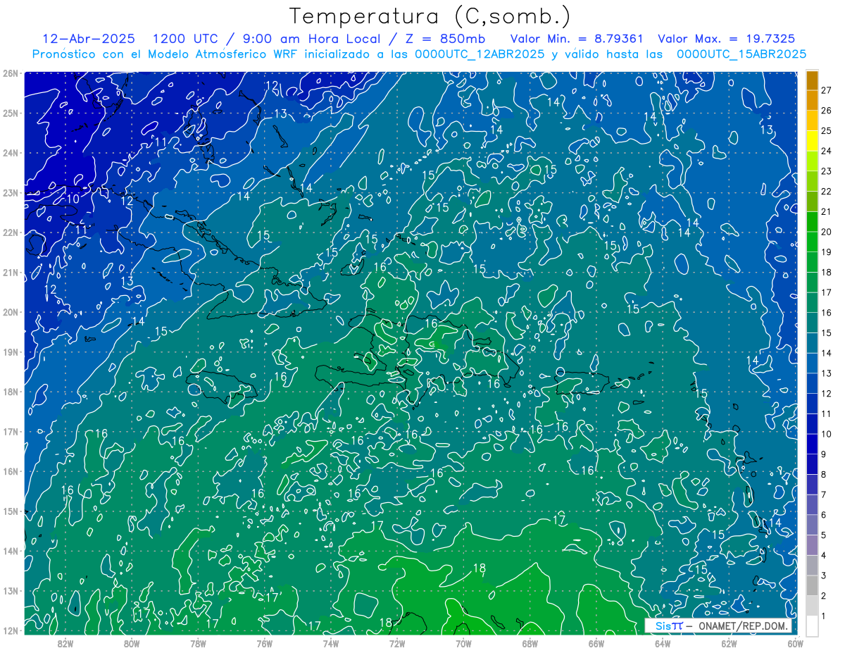Click the "0000UTC_15ABR2025" valid-until time text

741,54
